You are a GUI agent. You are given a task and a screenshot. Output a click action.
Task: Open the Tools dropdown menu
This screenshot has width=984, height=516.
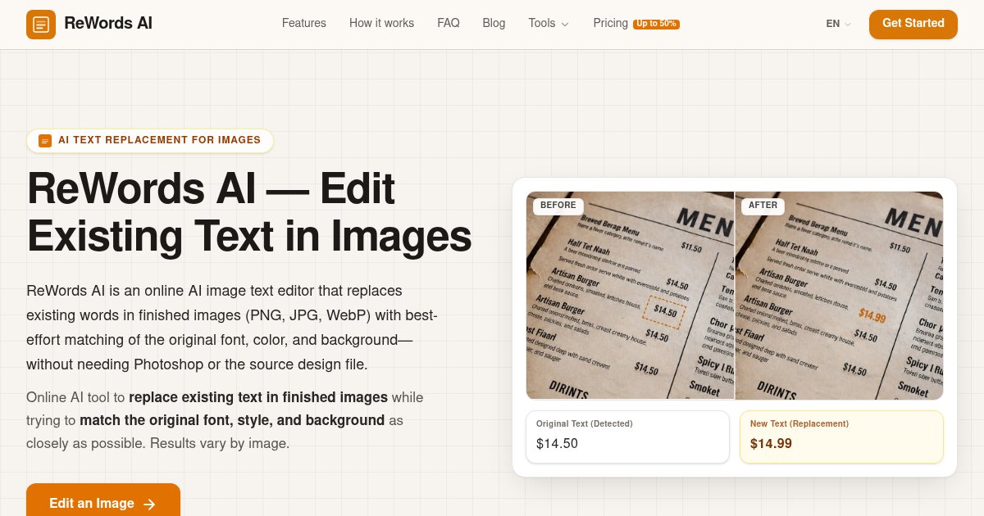click(549, 24)
